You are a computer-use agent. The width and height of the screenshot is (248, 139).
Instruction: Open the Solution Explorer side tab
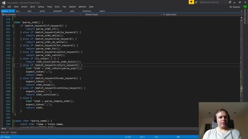click(245, 17)
